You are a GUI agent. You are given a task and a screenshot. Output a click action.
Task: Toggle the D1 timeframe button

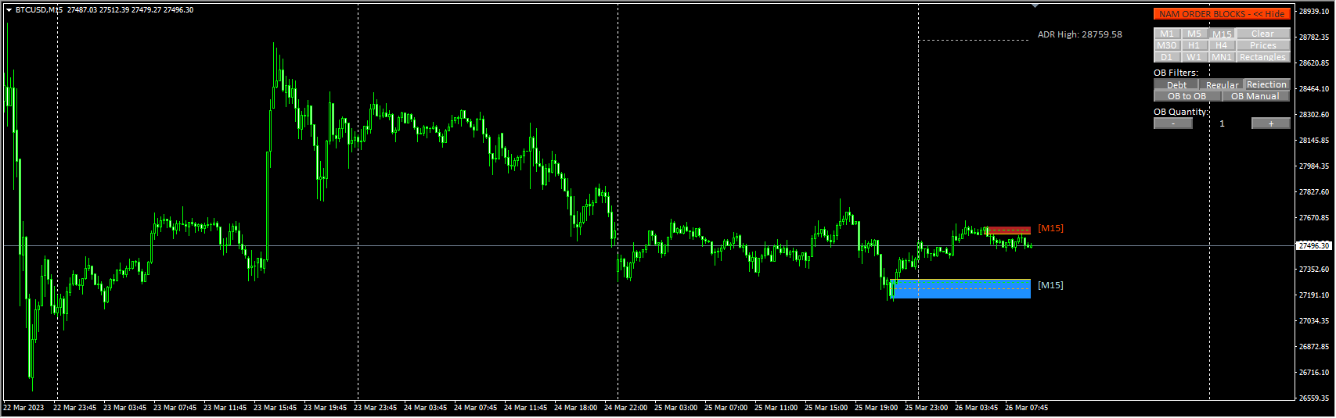pyautogui.click(x=1167, y=57)
